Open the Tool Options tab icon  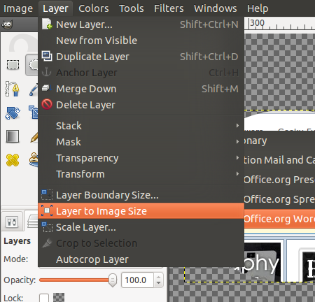click(12, 222)
